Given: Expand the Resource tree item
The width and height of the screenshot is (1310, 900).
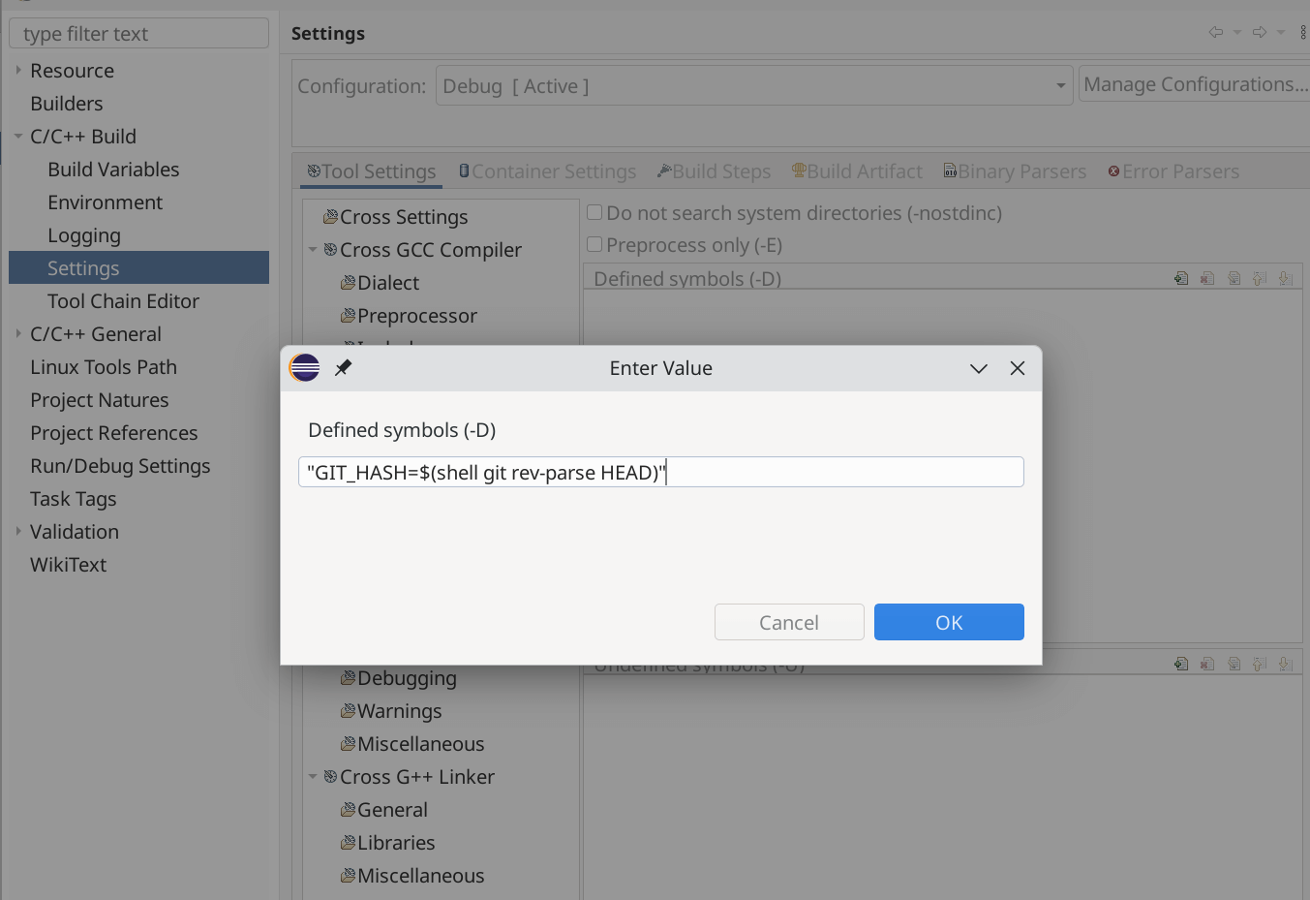Looking at the screenshot, I should (17, 70).
